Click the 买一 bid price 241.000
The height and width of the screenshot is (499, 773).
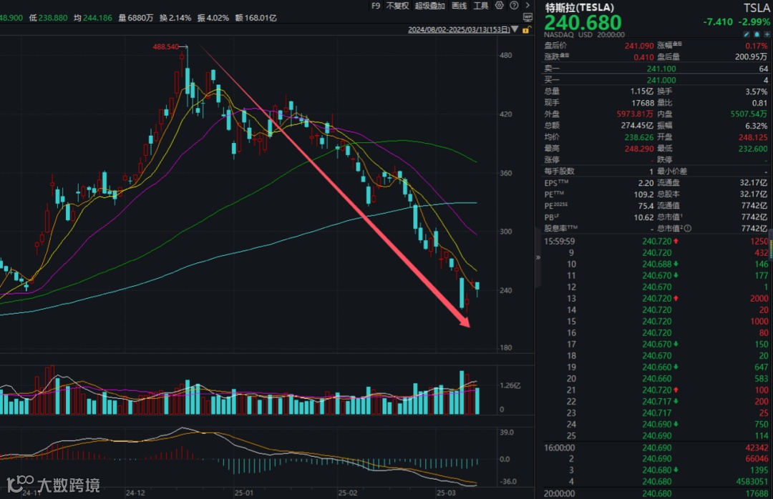click(661, 80)
